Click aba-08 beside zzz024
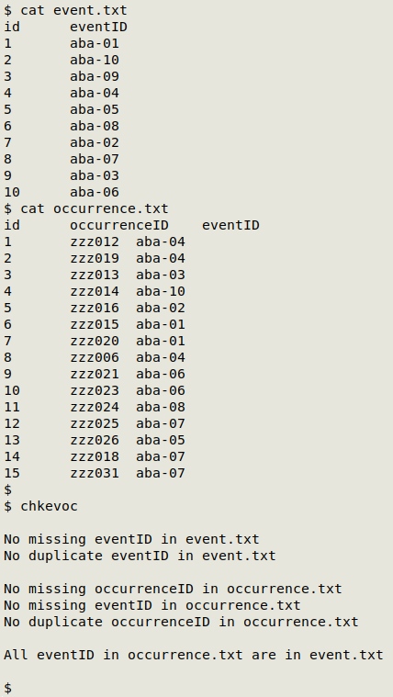Screen dimensions: 393x697 (x=161, y=407)
